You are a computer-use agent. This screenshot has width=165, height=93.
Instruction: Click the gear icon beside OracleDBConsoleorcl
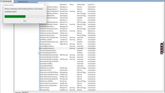pyautogui.click(x=40, y=46)
